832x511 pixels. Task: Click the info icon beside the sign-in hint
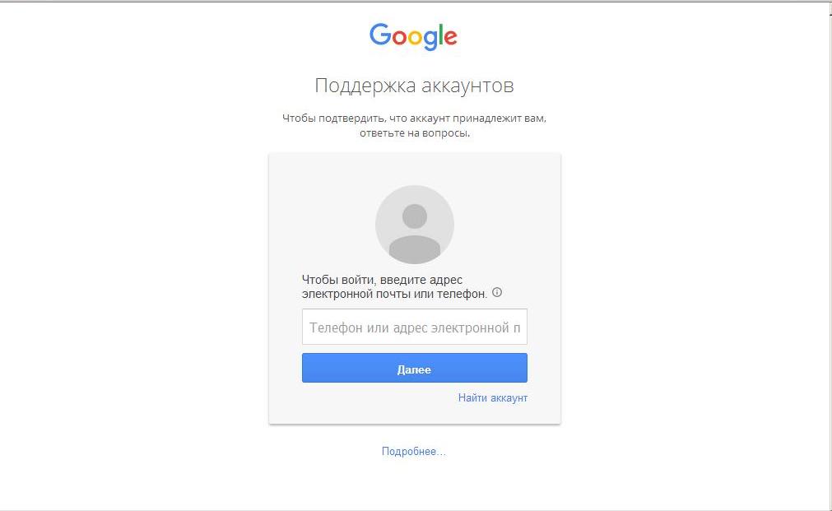point(497,292)
